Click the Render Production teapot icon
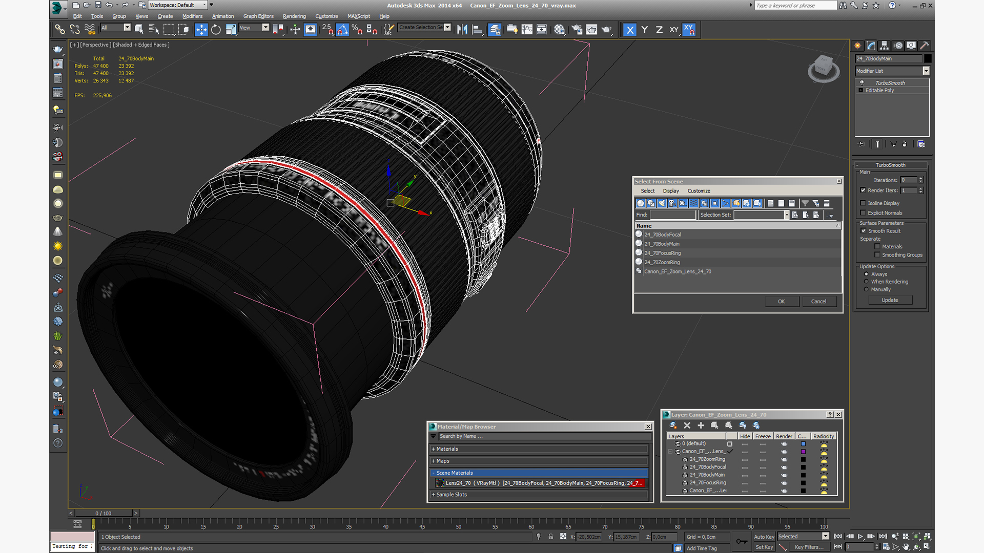 [607, 30]
